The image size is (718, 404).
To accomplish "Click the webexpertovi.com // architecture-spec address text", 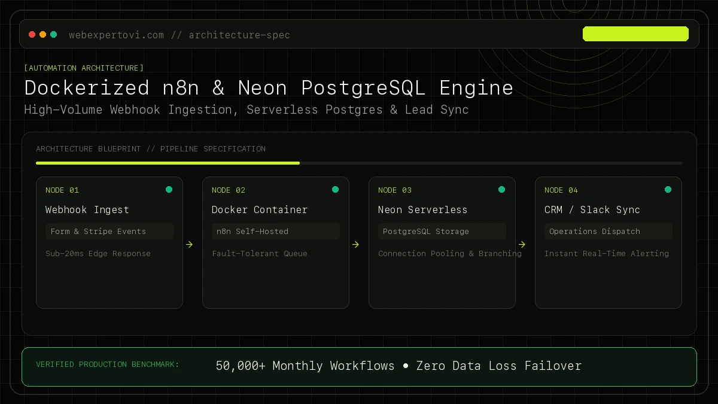I will 180,35.
